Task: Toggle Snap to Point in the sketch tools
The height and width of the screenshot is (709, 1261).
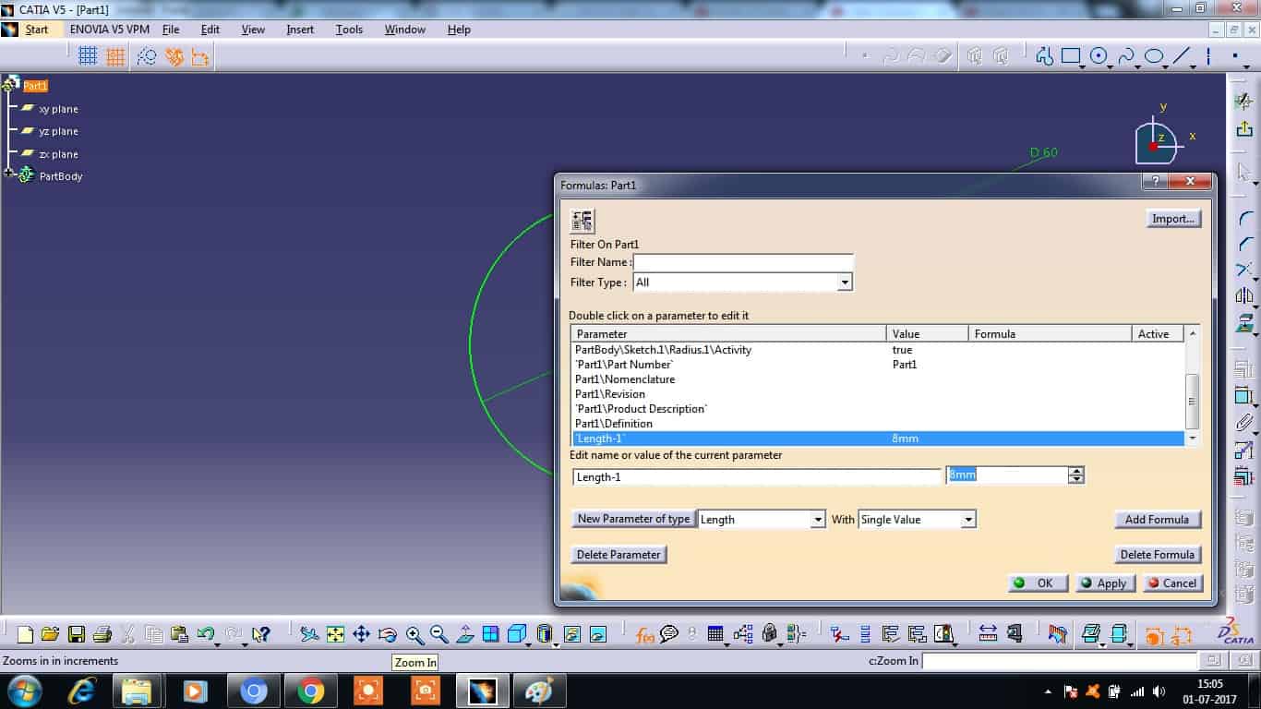Action: 115,56
